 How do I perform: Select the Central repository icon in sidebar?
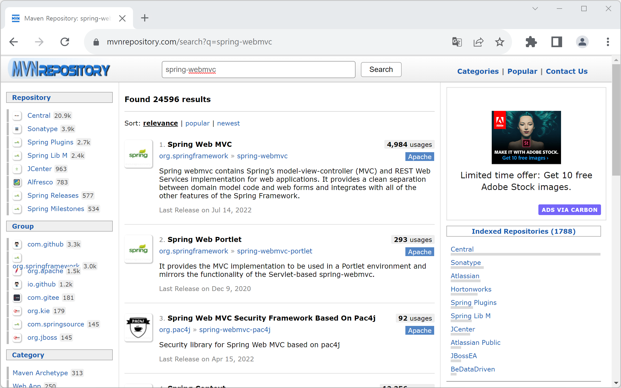click(x=17, y=116)
